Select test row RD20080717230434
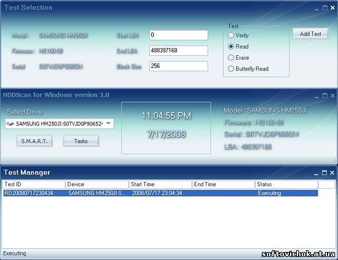 160,193
